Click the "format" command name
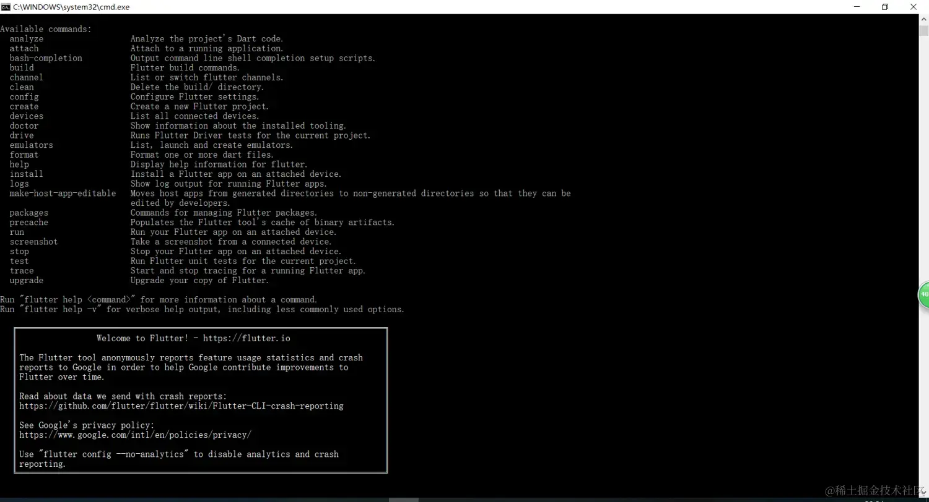Viewport: 929px width, 502px height. point(24,155)
